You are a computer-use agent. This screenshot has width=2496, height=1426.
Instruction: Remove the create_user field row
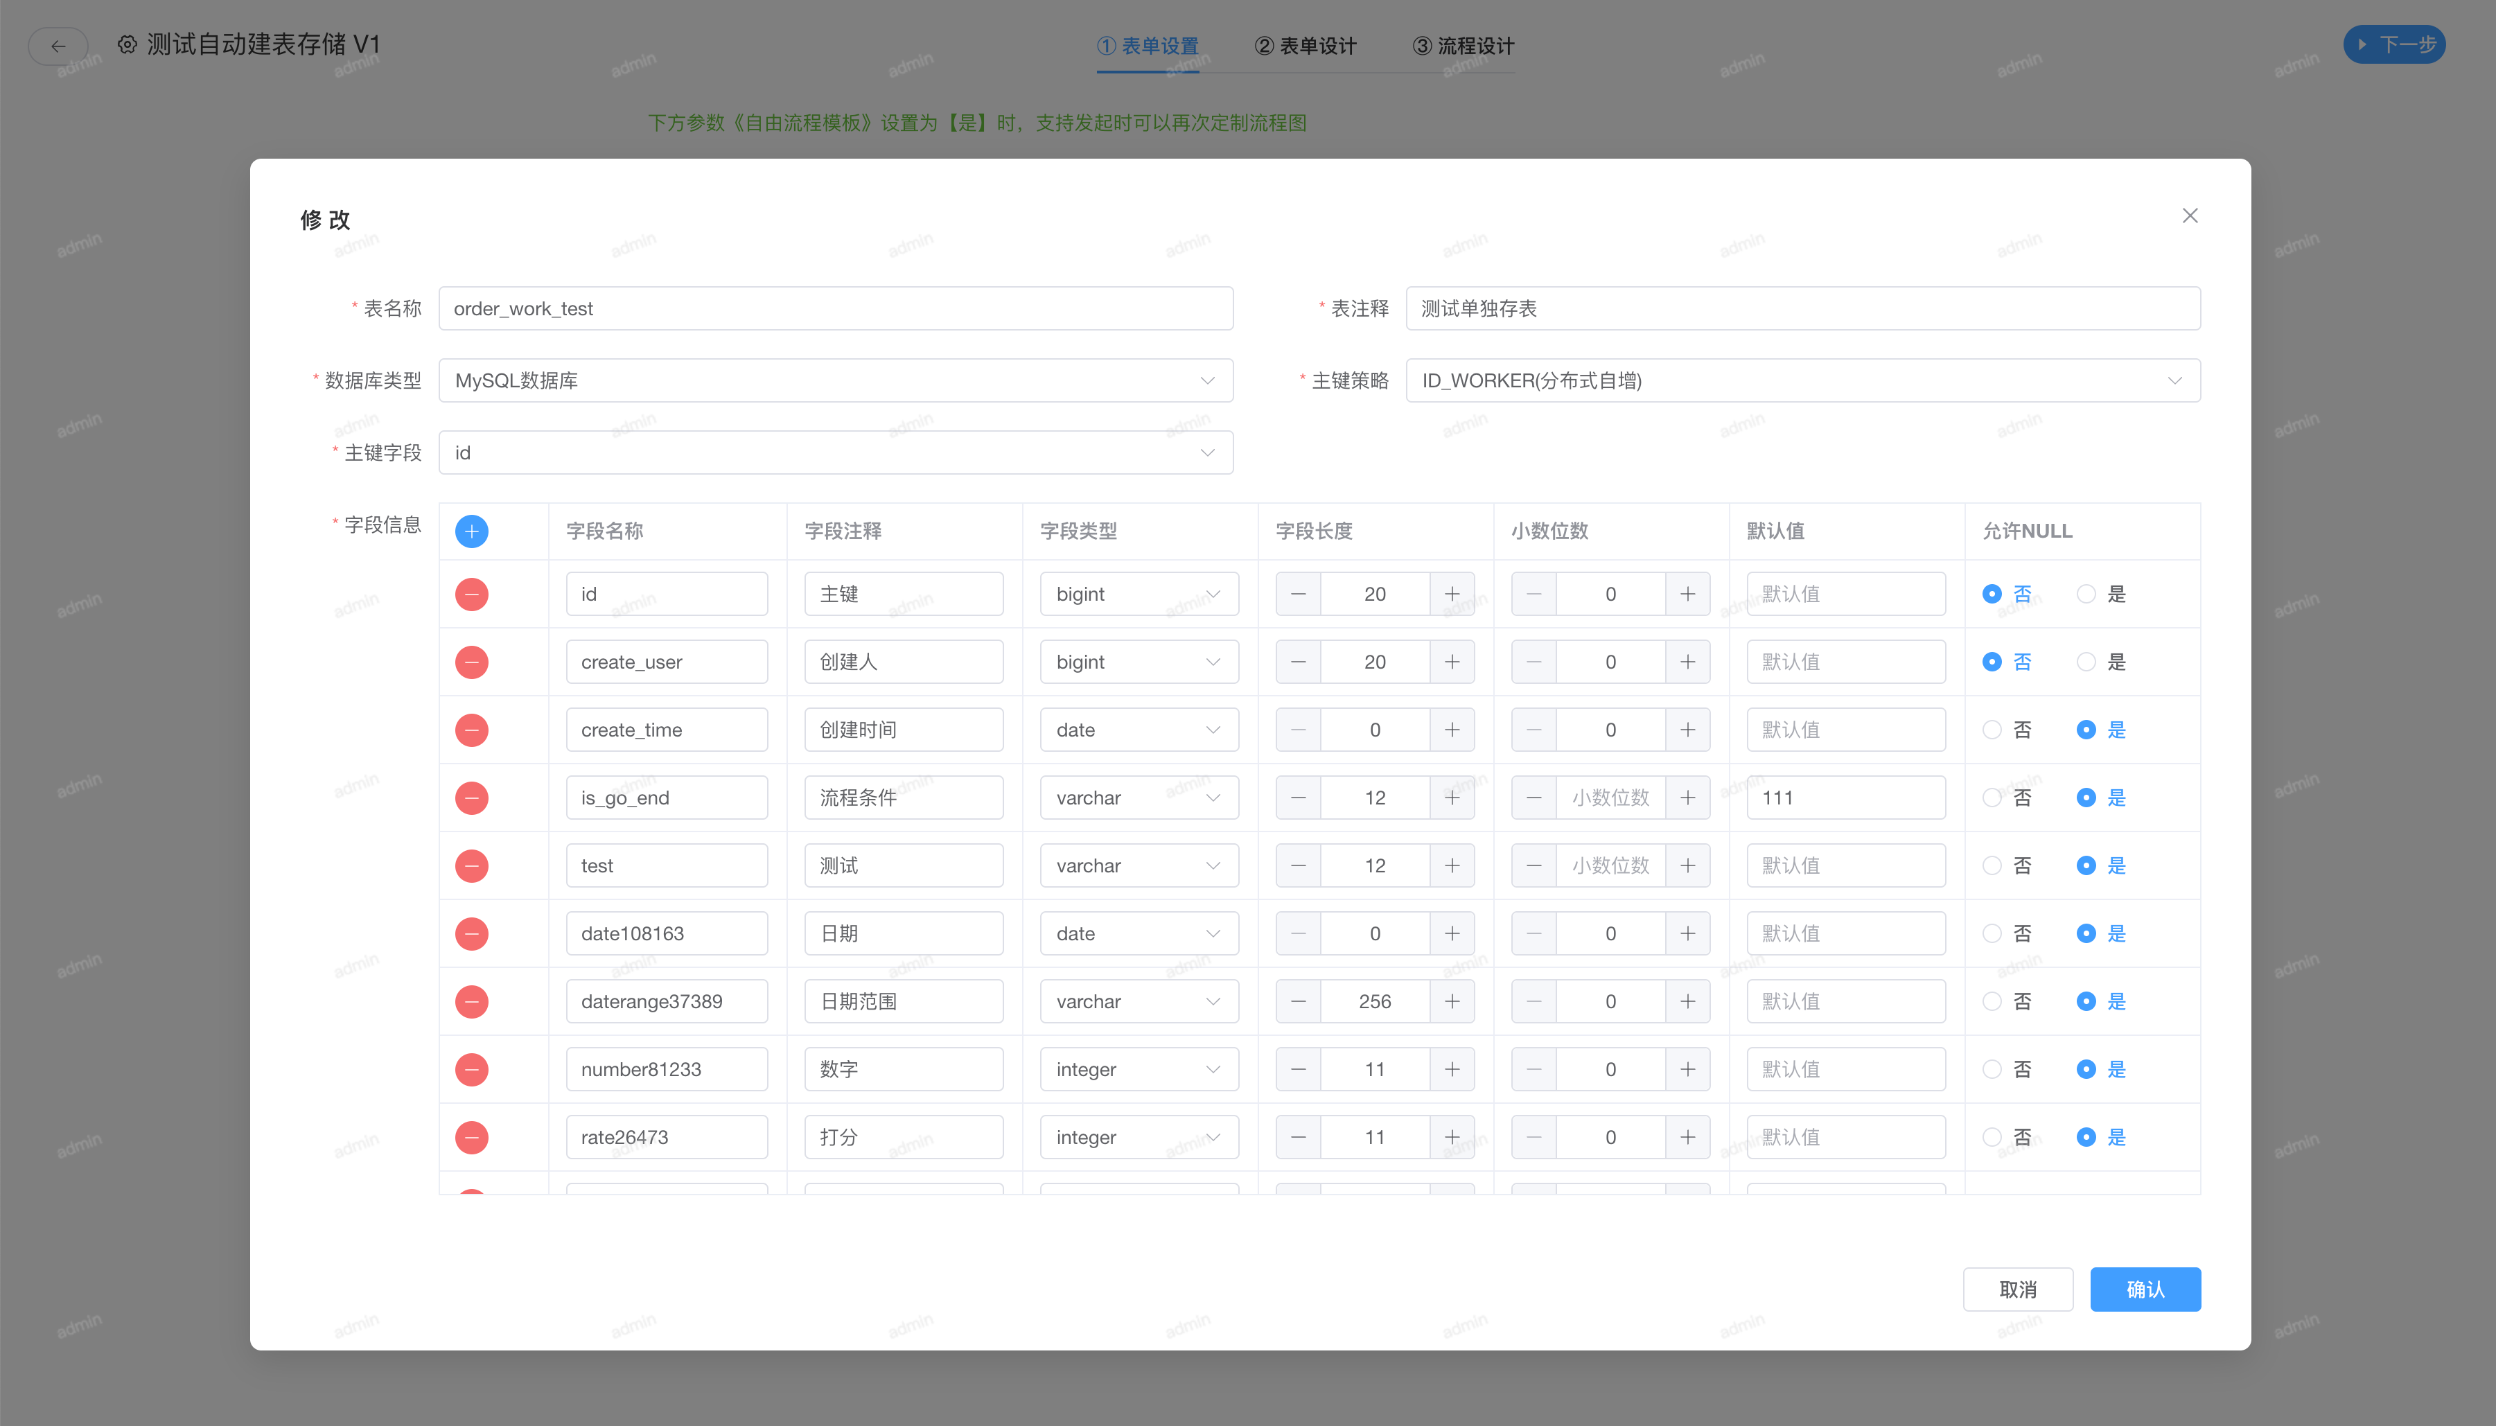click(x=471, y=662)
